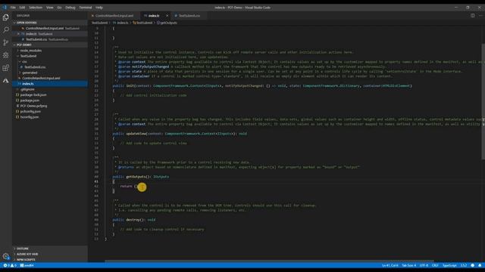Open the Debug menu
Screen dimensions: 485x272
pyautogui.click(x=70, y=8)
